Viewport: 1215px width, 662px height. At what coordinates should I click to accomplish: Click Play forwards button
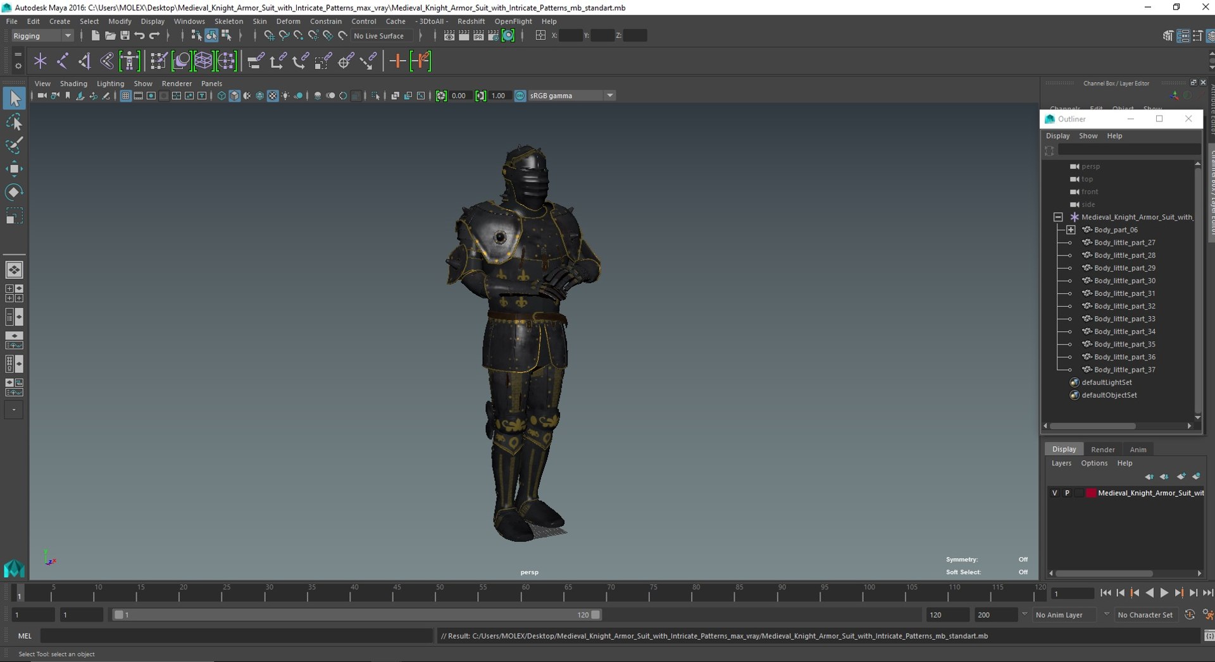[1164, 593]
